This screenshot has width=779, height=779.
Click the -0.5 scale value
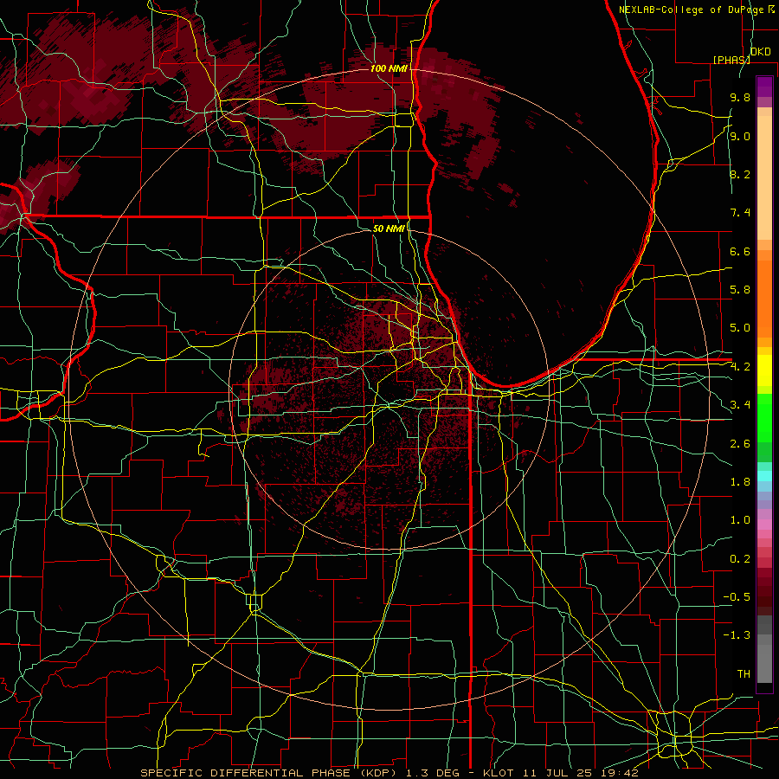(737, 597)
